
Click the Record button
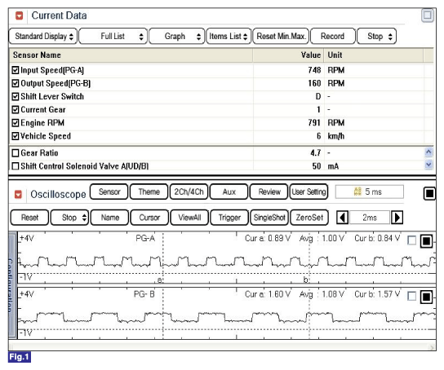pos(332,36)
